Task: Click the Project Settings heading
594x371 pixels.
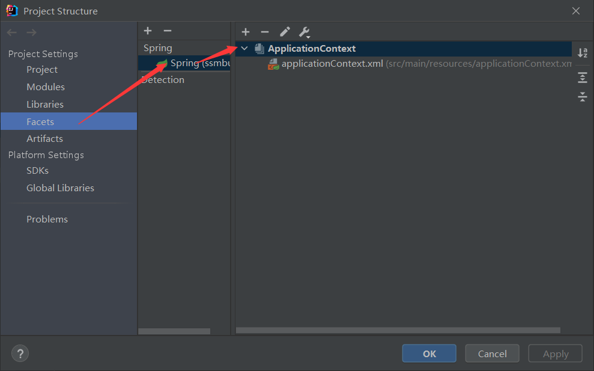Action: point(43,54)
